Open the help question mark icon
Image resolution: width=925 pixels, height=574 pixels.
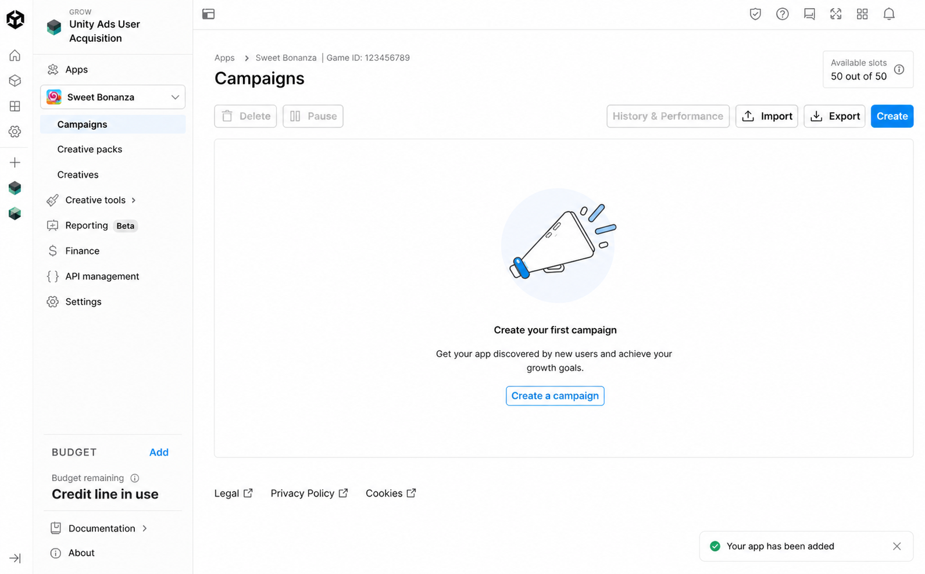click(x=783, y=14)
